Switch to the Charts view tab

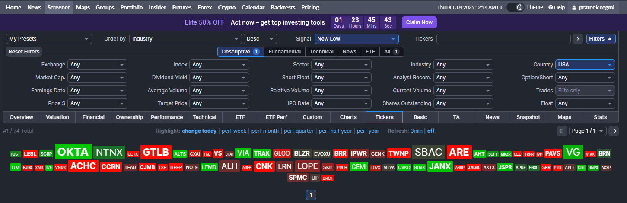(348, 117)
